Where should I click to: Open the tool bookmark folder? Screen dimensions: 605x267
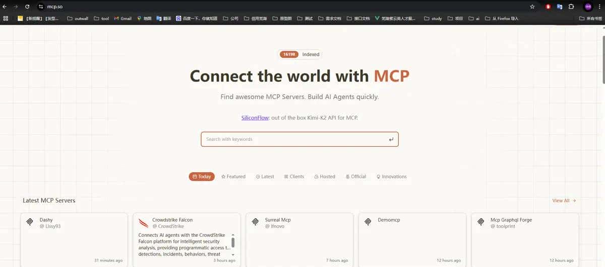[x=101, y=19]
